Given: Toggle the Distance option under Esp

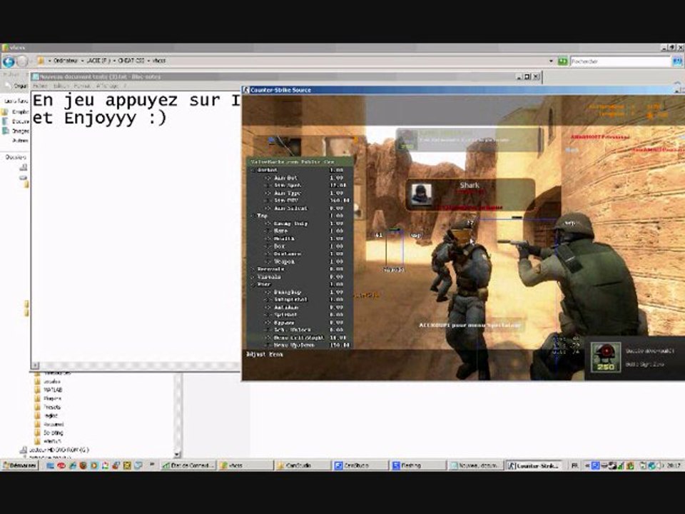Looking at the screenshot, I should [288, 254].
